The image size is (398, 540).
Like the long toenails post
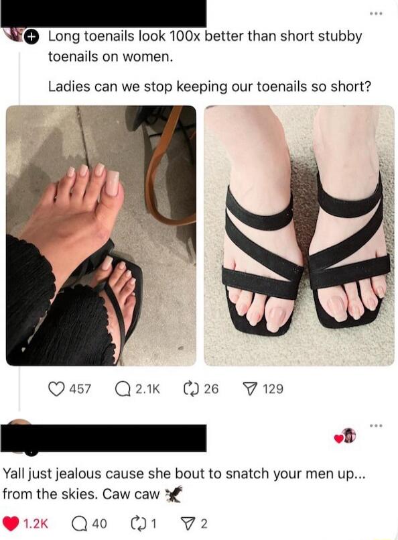click(56, 389)
